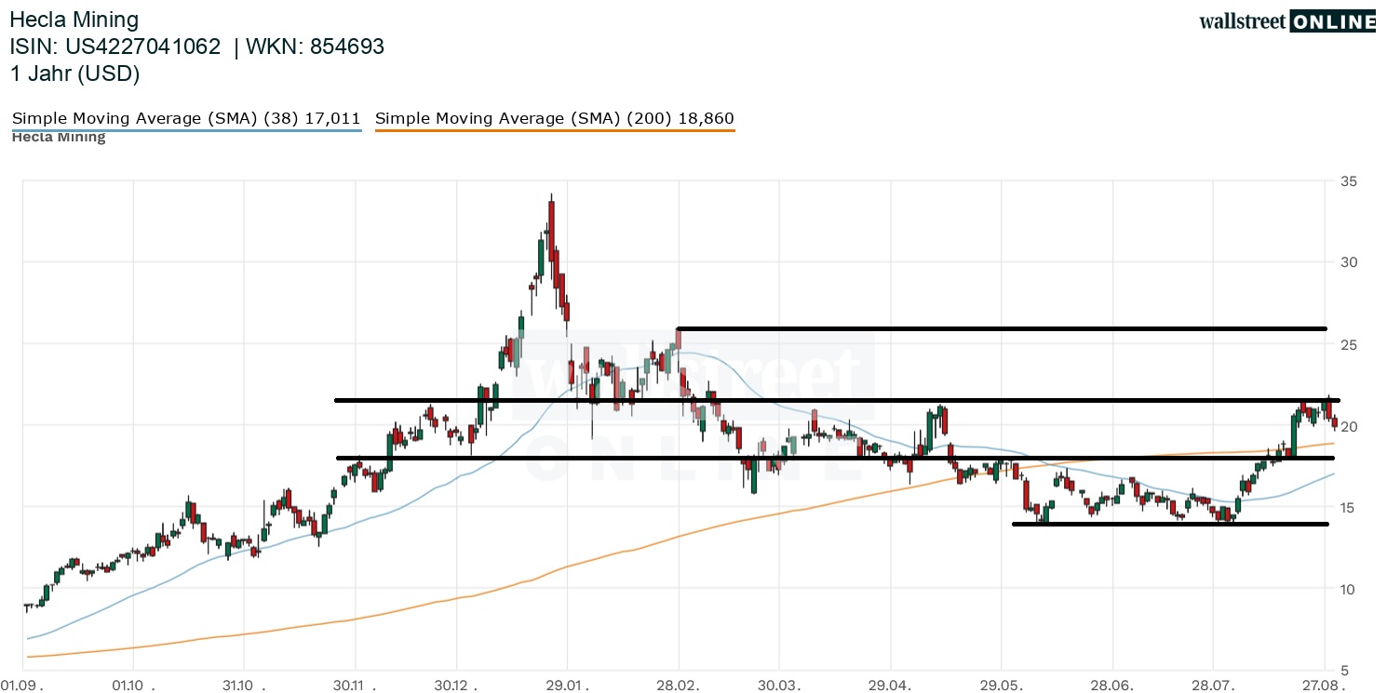Click the 29.05. date axis label
The image size is (1387, 693).
click(1001, 684)
